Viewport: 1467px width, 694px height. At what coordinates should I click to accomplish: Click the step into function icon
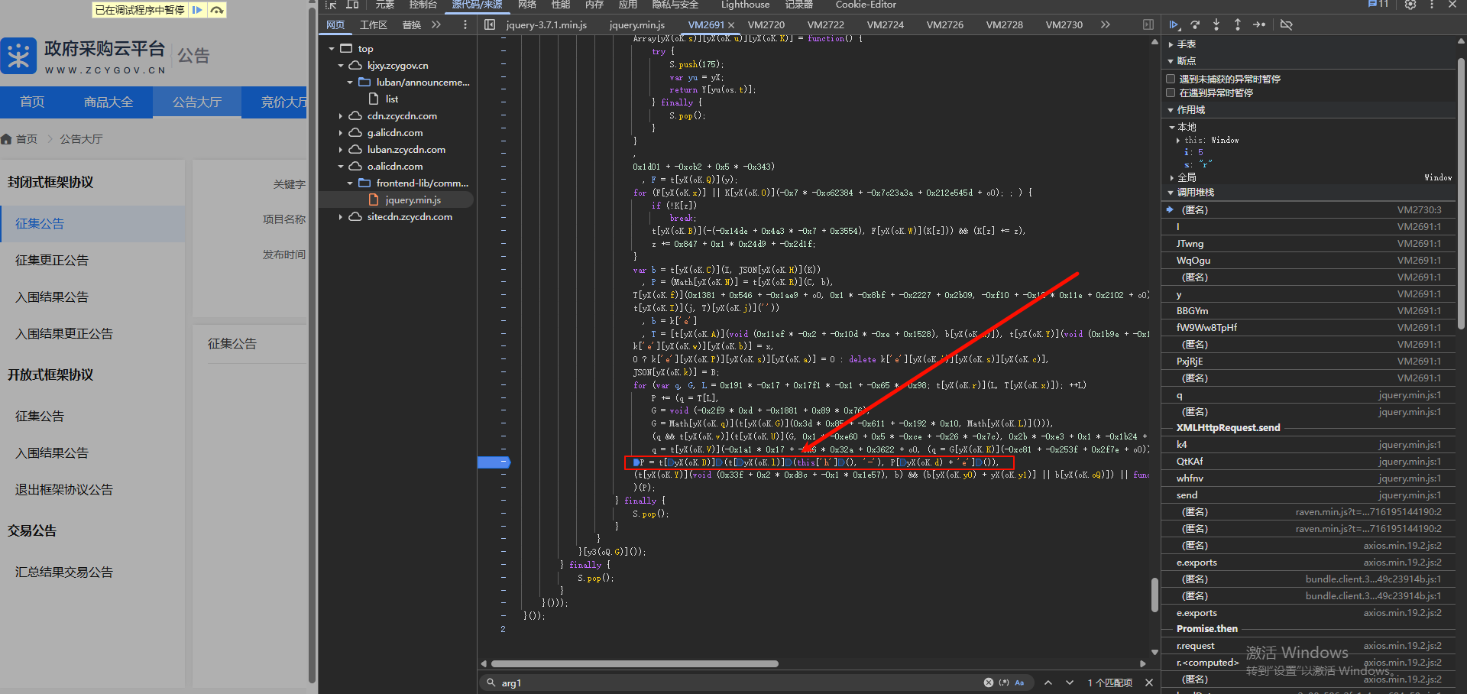[1216, 24]
